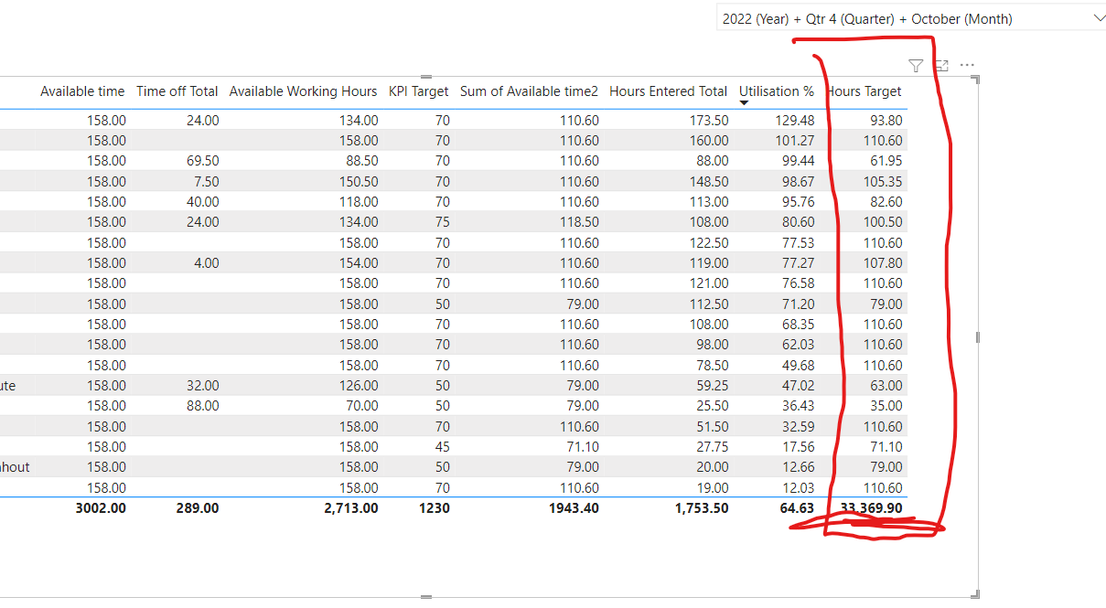This screenshot has height=608, width=1106.
Task: Open Focus mode for the table visual
Action: [x=941, y=66]
